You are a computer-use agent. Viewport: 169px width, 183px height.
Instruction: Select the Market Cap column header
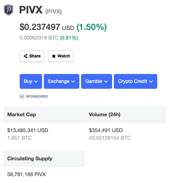click(22, 115)
